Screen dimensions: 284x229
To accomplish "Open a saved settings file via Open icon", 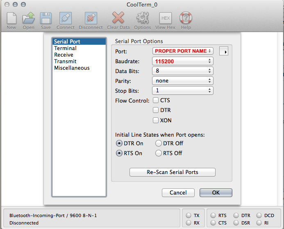I will click(x=28, y=18).
